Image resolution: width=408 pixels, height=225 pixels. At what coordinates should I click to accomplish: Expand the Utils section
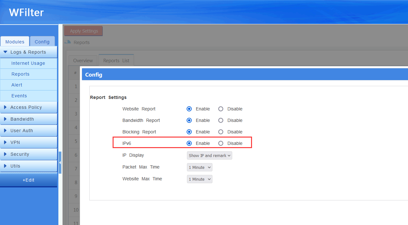29,166
